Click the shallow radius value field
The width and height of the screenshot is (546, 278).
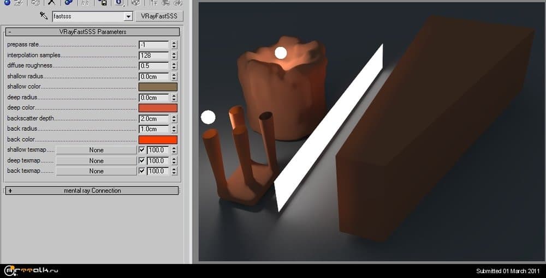tap(153, 76)
